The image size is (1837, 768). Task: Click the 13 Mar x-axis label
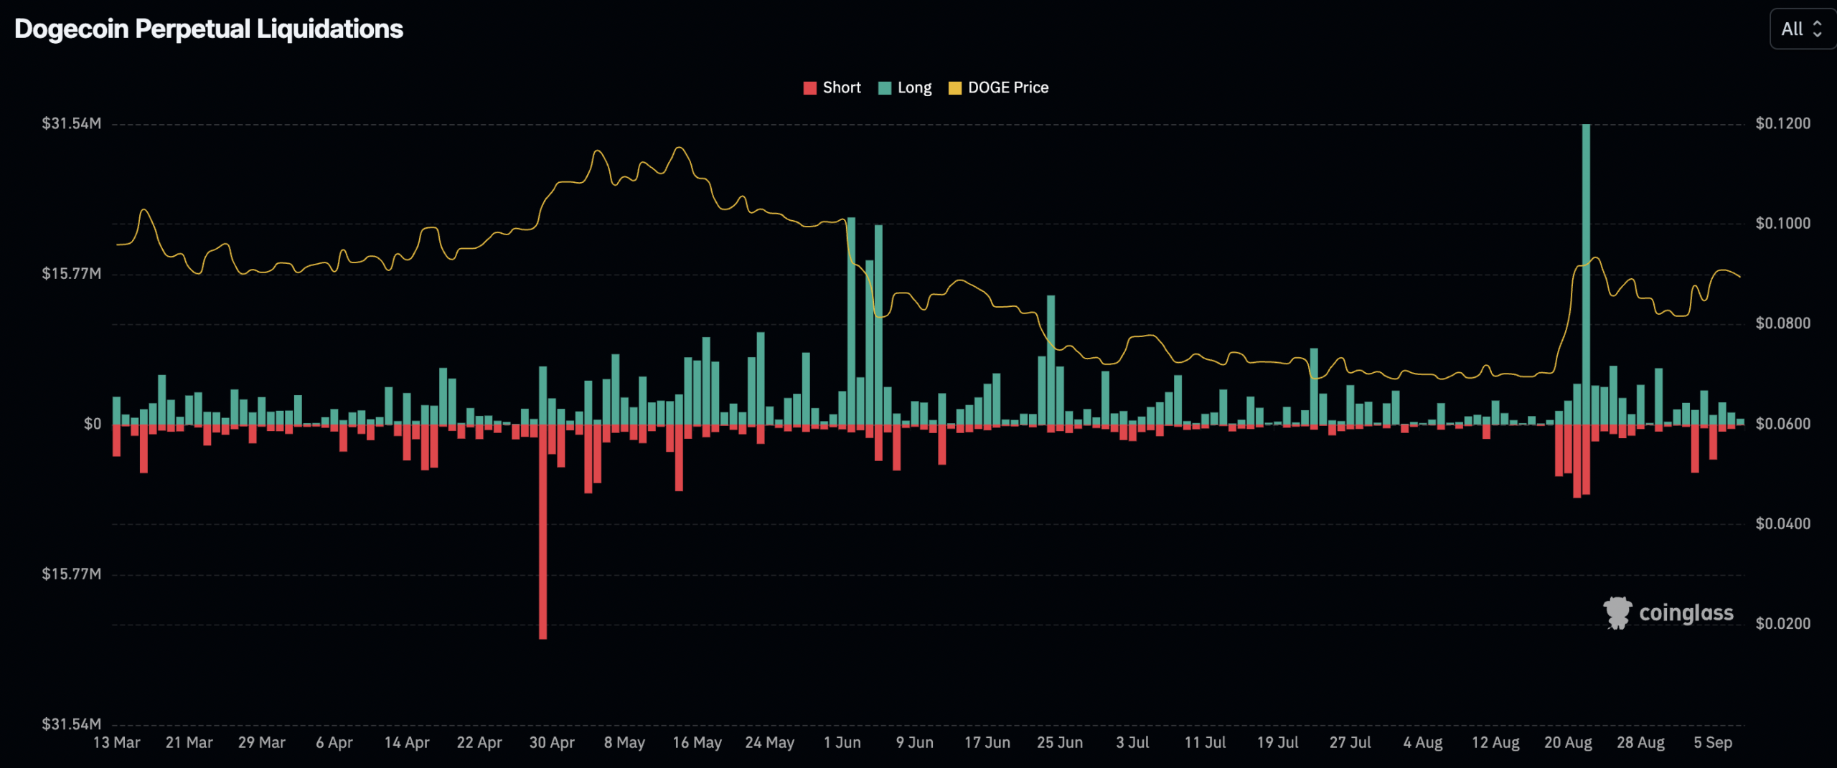point(117,742)
